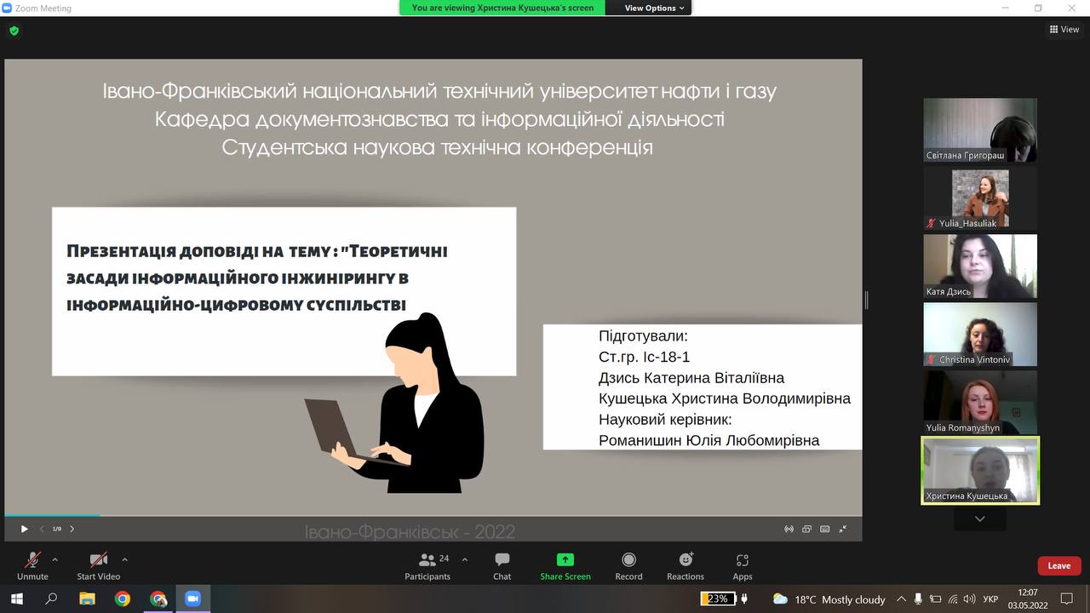Expand audio options arrow next to Unmute
The width and height of the screenshot is (1090, 613).
(x=55, y=559)
